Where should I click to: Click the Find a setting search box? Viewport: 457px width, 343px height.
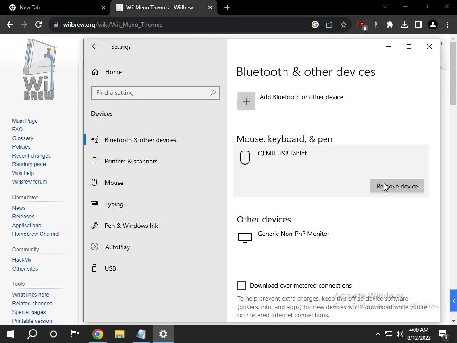[x=155, y=93]
